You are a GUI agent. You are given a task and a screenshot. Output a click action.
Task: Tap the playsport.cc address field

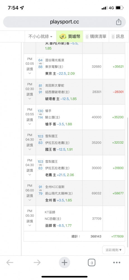[64, 22]
